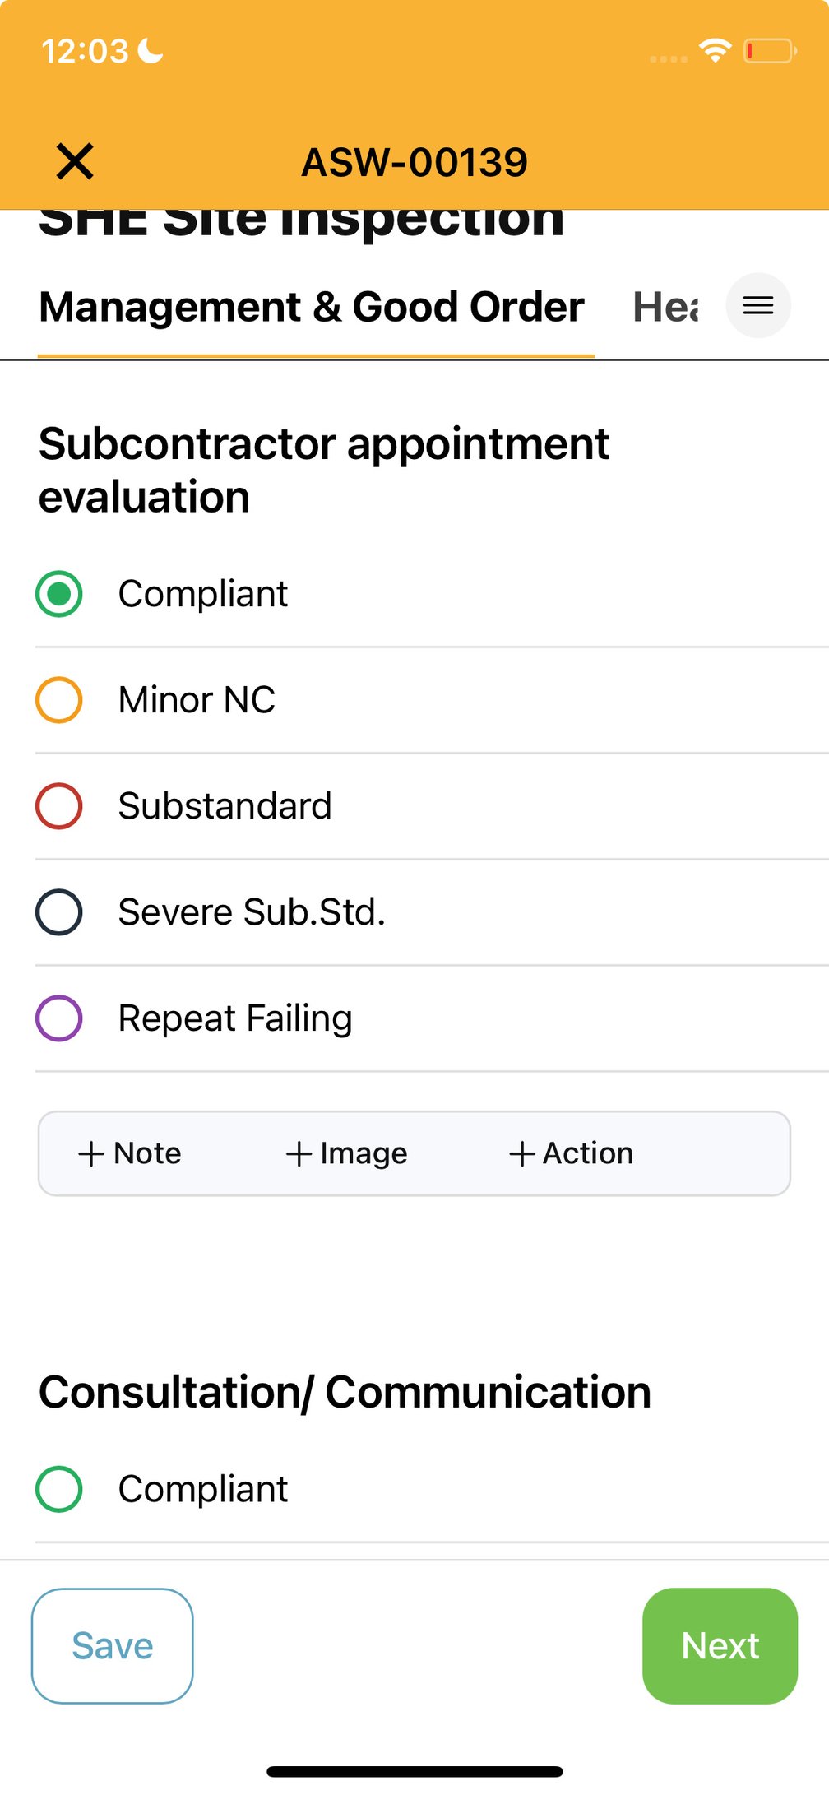Switch to the Management & Good Order tab
The width and height of the screenshot is (829, 1795).
point(313,305)
